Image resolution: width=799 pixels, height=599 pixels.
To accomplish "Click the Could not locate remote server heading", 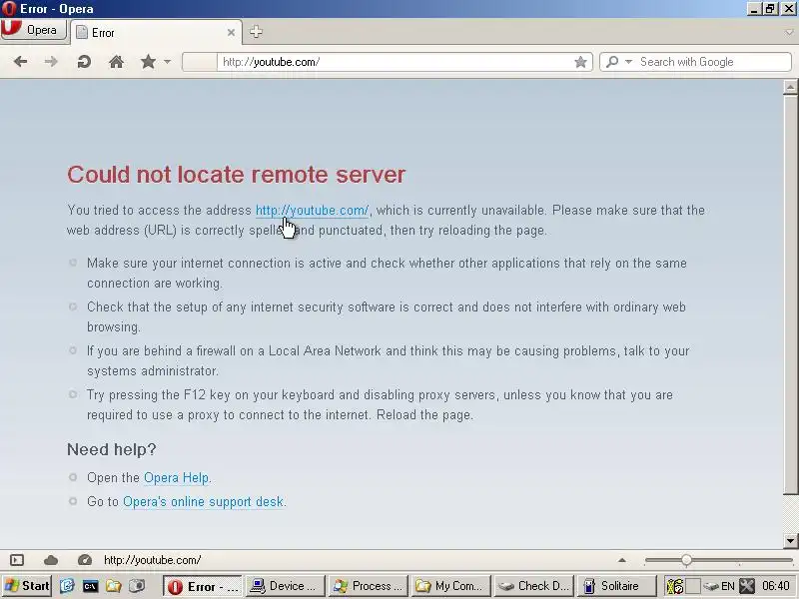I will [x=236, y=174].
